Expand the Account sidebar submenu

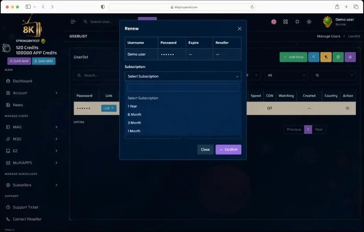pyautogui.click(x=31, y=93)
